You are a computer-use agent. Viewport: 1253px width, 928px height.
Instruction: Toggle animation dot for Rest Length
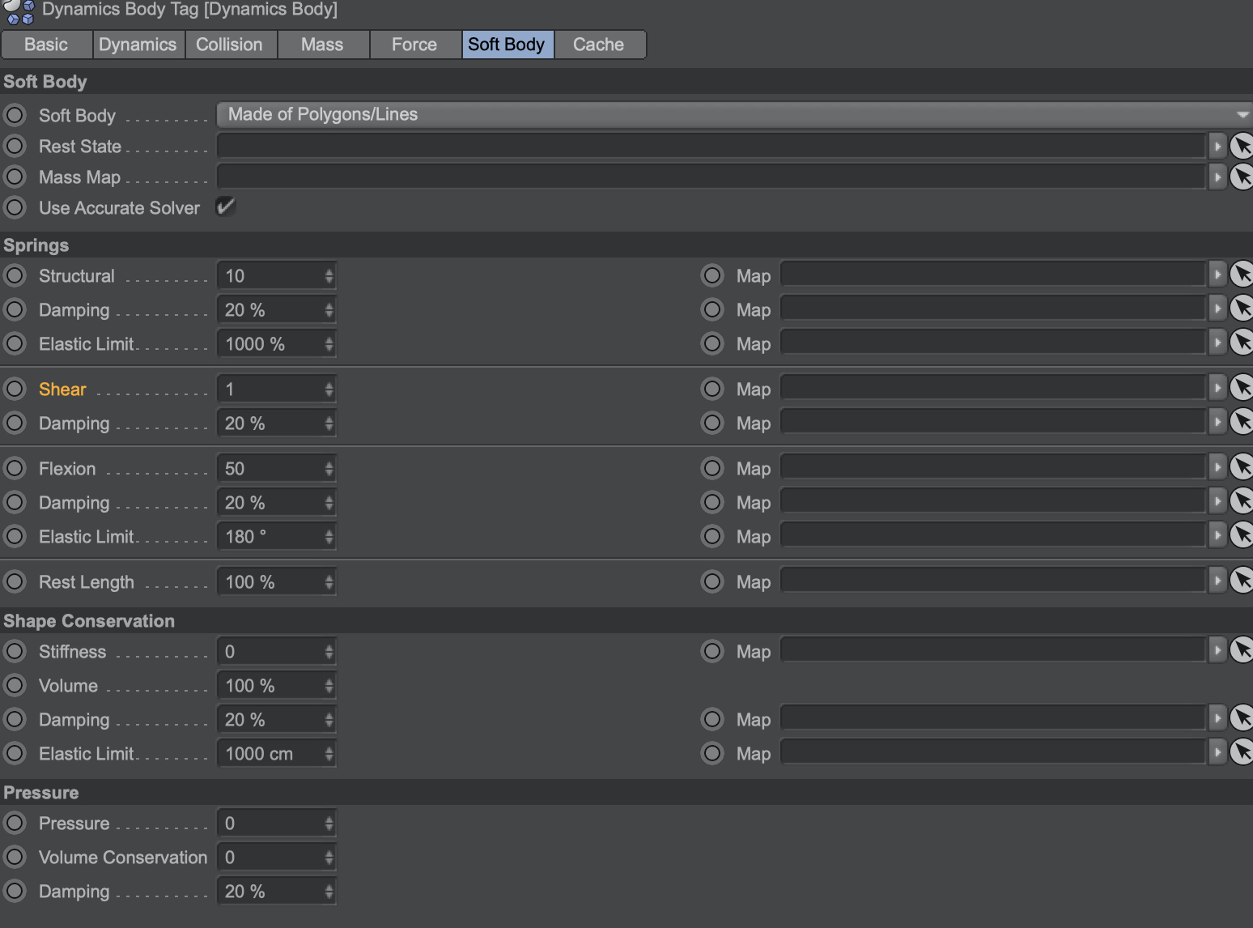coord(15,581)
